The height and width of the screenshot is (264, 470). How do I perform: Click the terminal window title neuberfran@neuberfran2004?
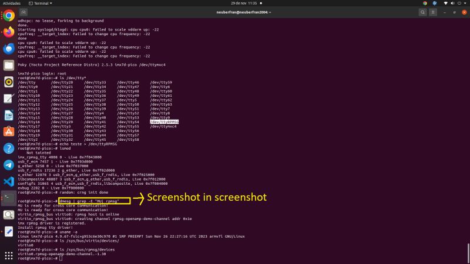(244, 12)
